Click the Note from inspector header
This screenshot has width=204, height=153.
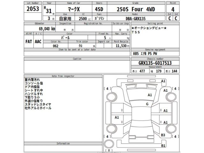pos(63,76)
